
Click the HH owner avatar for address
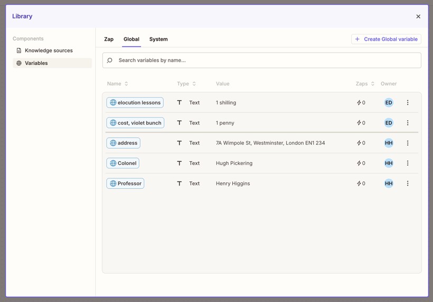pyautogui.click(x=389, y=143)
